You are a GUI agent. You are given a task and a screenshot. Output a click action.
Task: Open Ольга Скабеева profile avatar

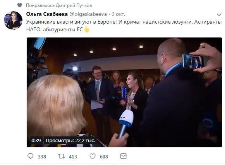[x=13, y=20]
